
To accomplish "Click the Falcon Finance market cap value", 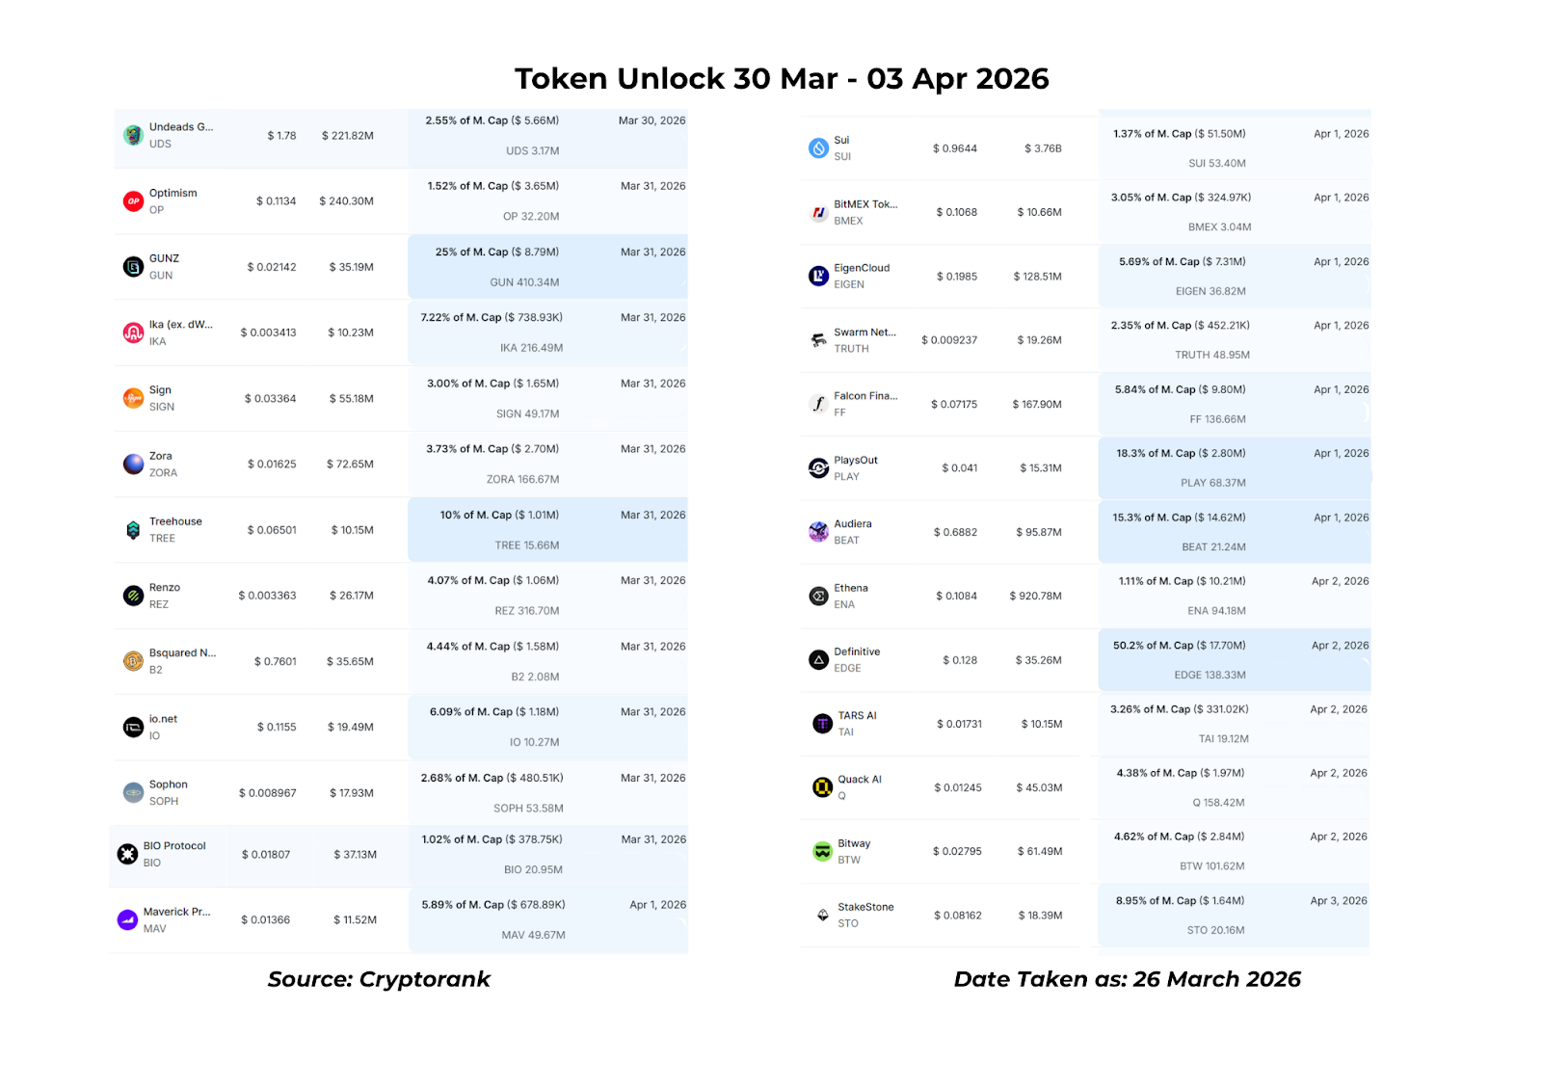I will tap(1036, 405).
